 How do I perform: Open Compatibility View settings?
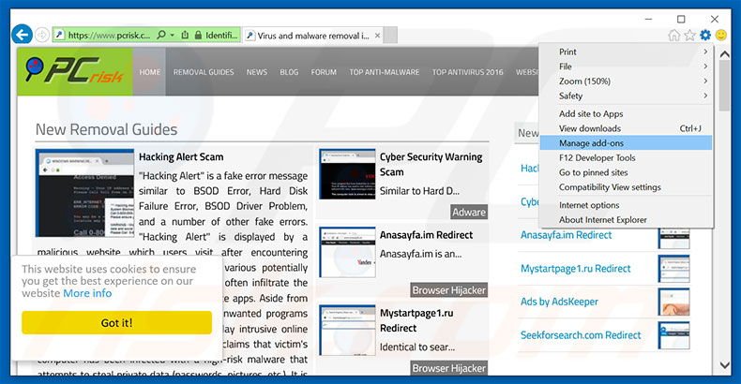(x=627, y=187)
